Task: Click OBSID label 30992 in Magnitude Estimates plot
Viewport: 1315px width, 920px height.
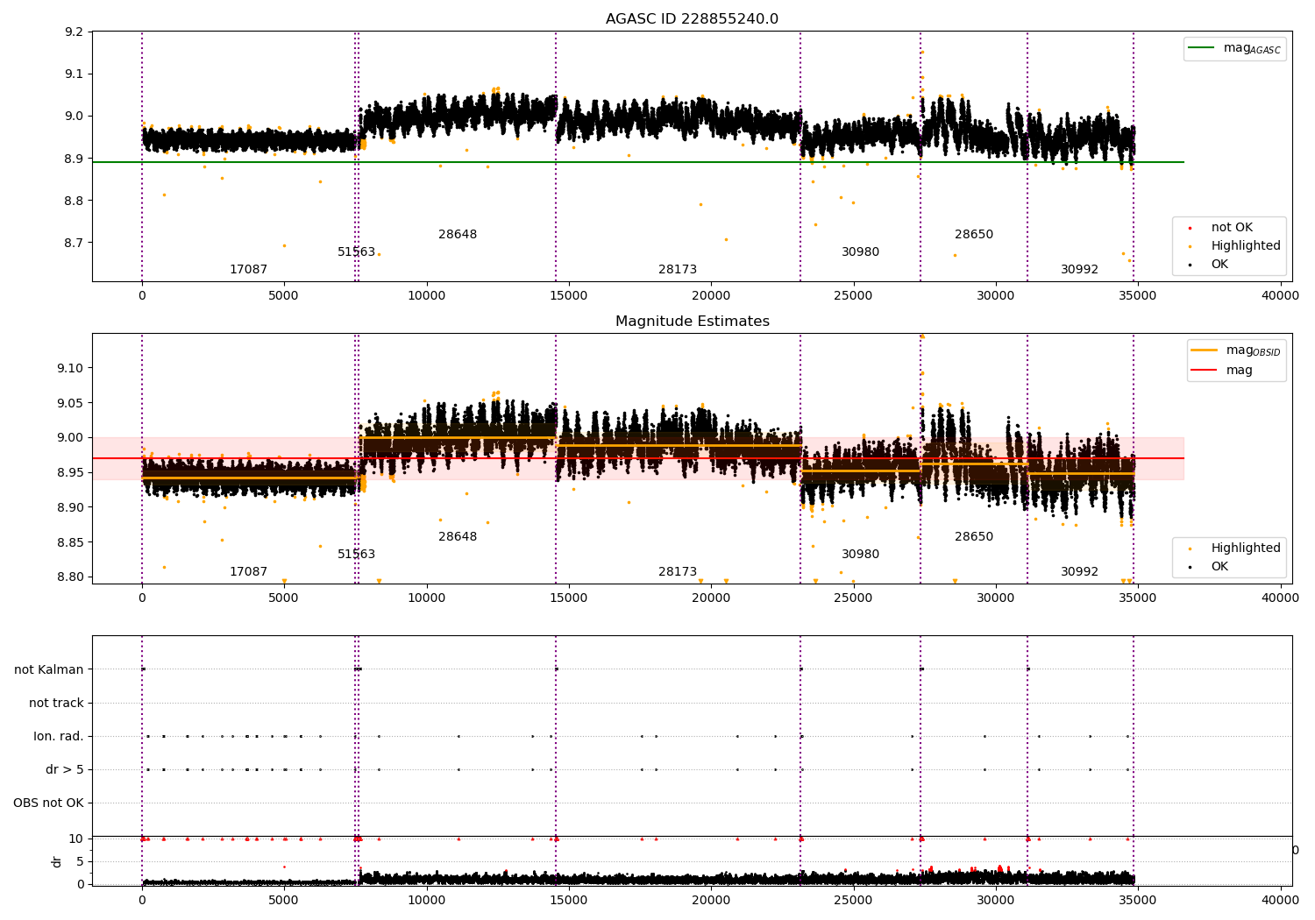Action: [x=1079, y=572]
